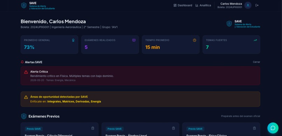Image resolution: width=282 pixels, height=136 pixels.
Task: Click 'Prepárate antes del examen oficial' text
Action: point(241,116)
